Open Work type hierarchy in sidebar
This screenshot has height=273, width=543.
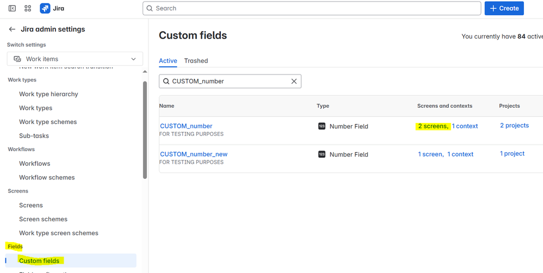coord(48,94)
